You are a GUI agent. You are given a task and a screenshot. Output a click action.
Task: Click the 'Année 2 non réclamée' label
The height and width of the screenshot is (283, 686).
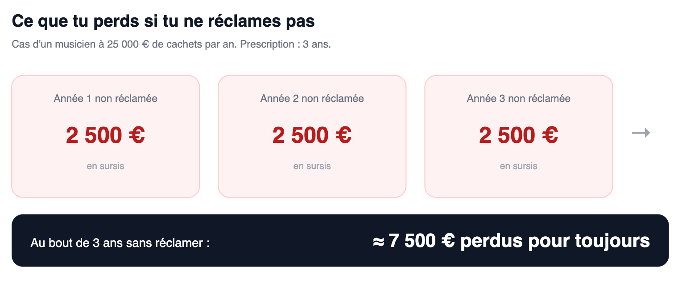(312, 98)
